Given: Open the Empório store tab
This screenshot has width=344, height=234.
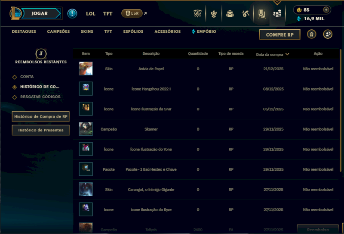Looking at the screenshot, I should click(204, 31).
